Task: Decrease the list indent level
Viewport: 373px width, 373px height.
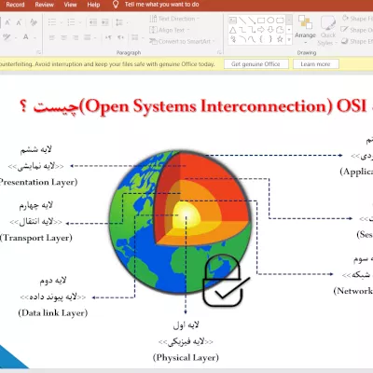Action: coord(92,22)
